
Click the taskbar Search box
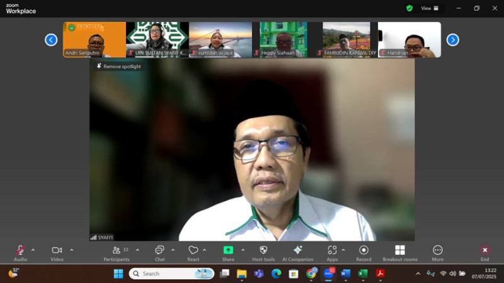171,274
